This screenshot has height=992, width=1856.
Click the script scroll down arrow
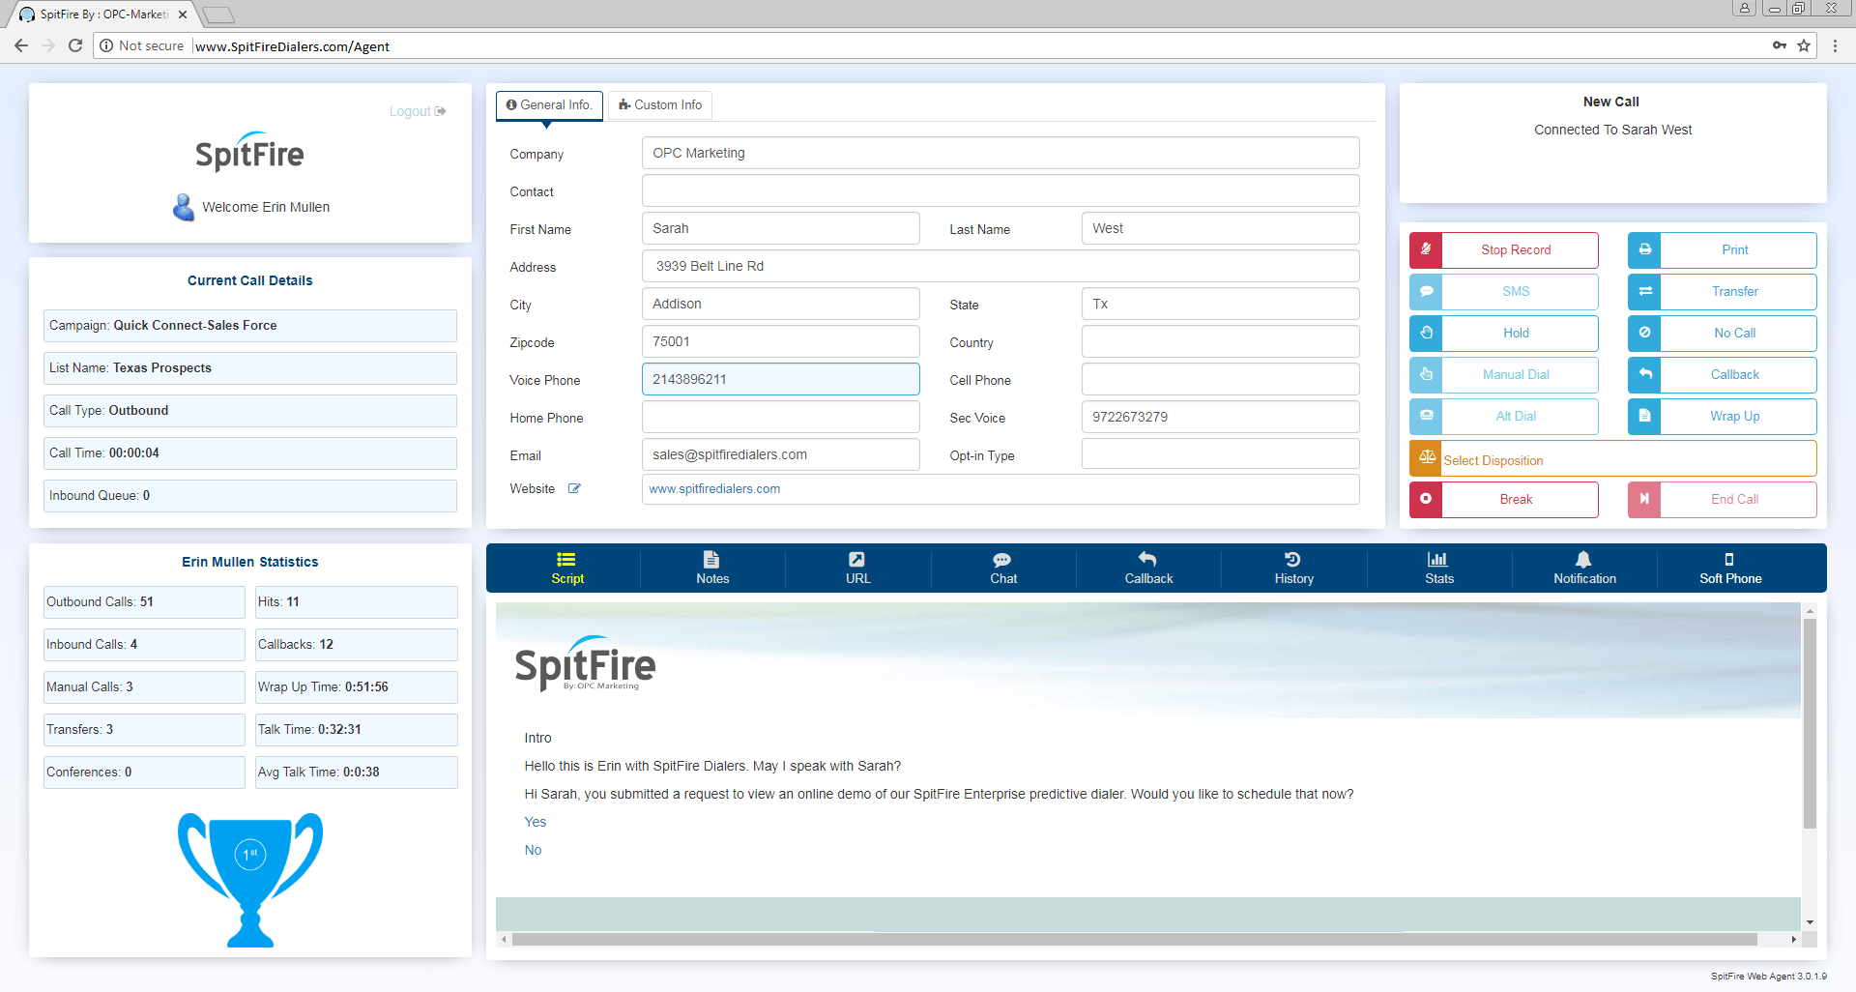(x=1810, y=922)
